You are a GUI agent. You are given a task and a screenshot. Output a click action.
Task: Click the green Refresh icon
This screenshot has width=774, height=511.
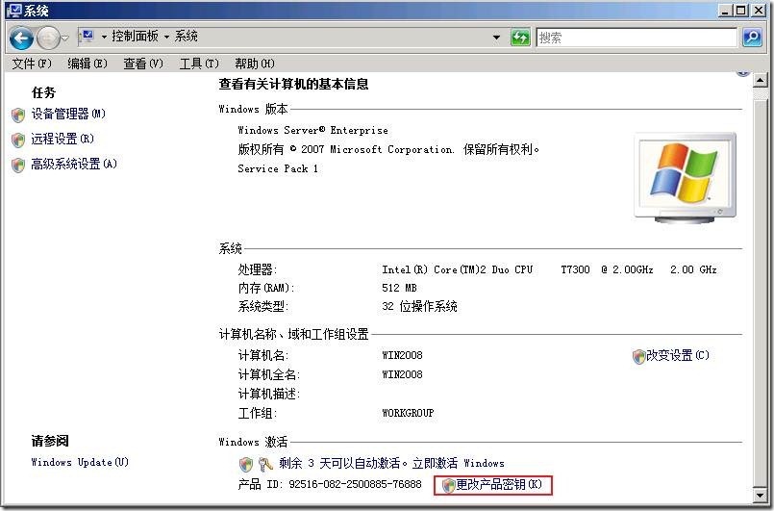(520, 38)
